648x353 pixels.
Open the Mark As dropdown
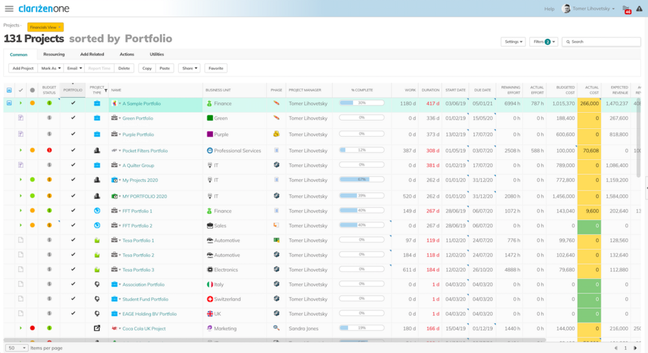pyautogui.click(x=51, y=68)
